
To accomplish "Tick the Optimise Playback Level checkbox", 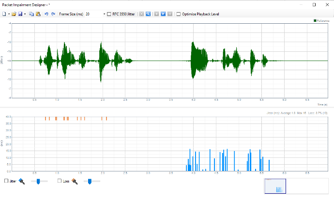I will click(x=179, y=14).
